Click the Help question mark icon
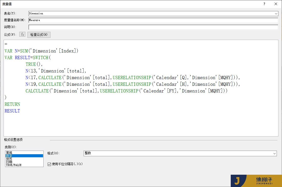 point(264,4)
